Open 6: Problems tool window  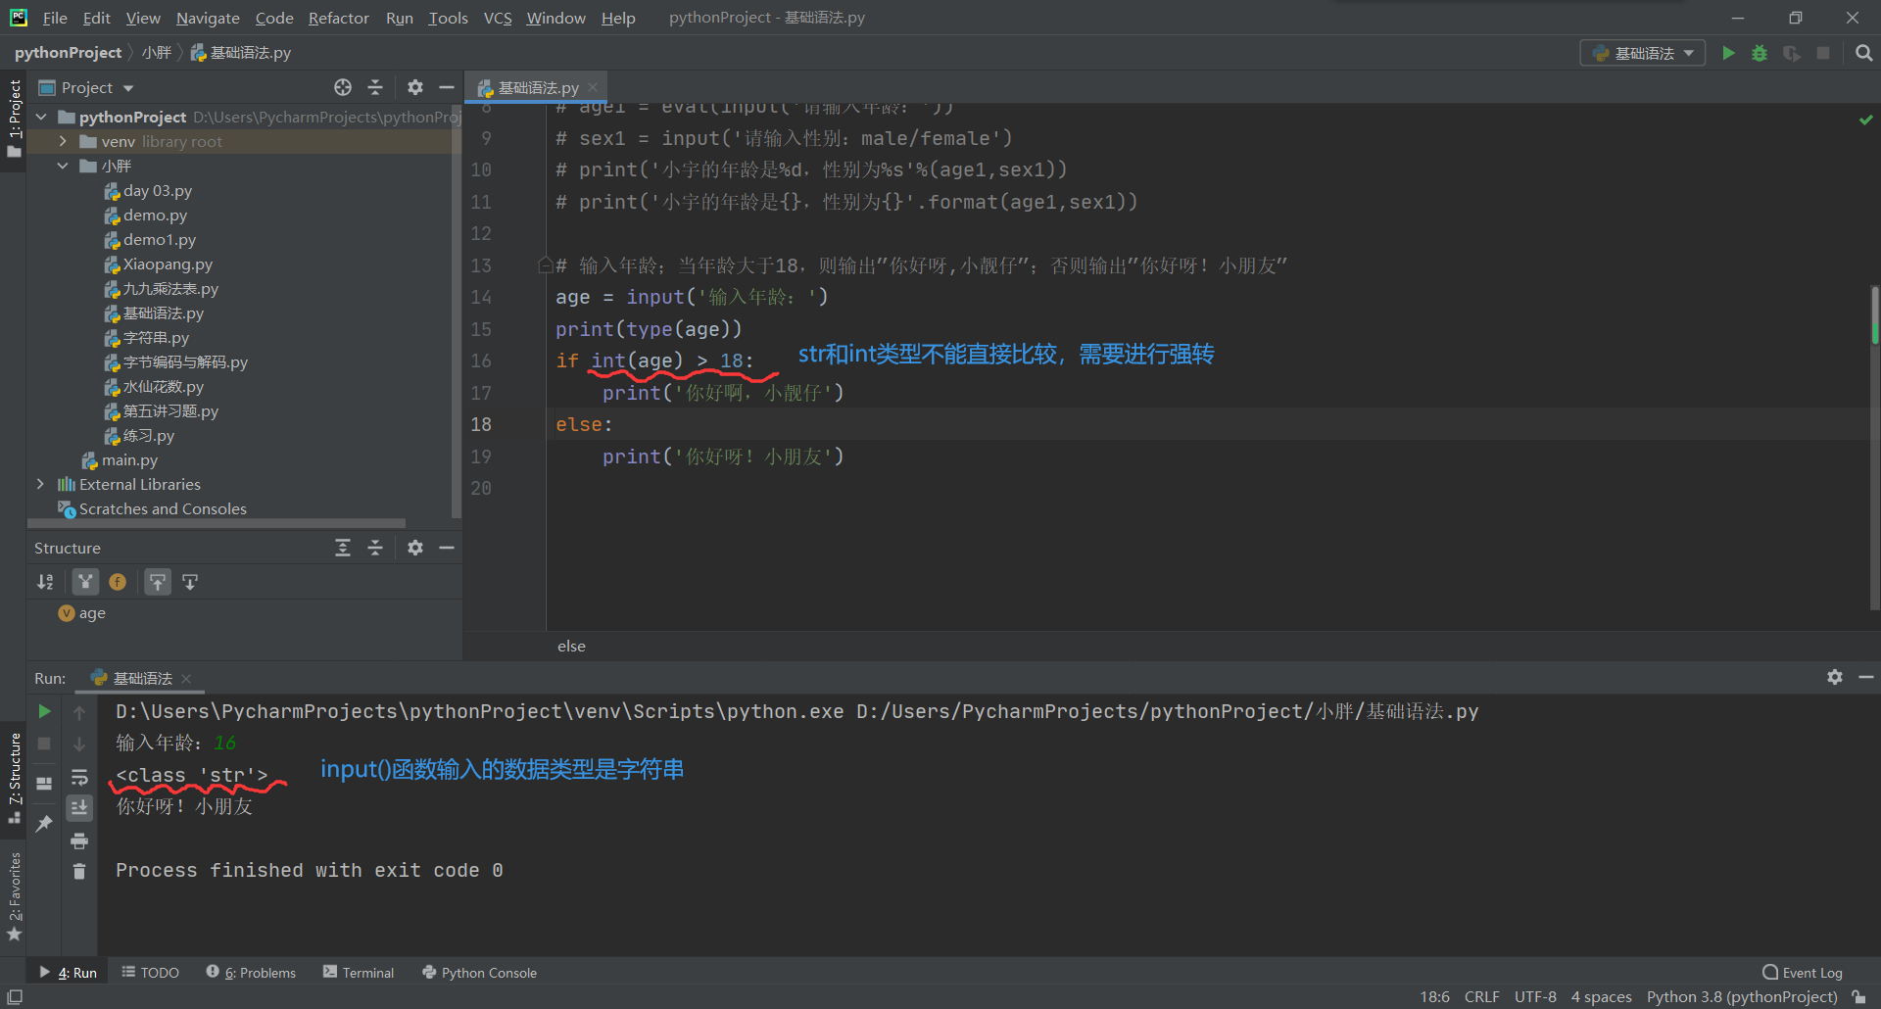(x=251, y=973)
